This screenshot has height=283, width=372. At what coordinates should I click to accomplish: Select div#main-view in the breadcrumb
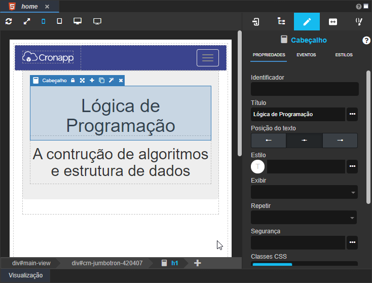pyautogui.click(x=31, y=263)
